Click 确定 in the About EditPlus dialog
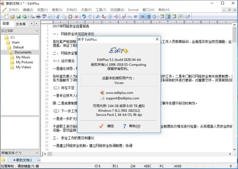The height and width of the screenshot is (169, 238). (x=106, y=126)
